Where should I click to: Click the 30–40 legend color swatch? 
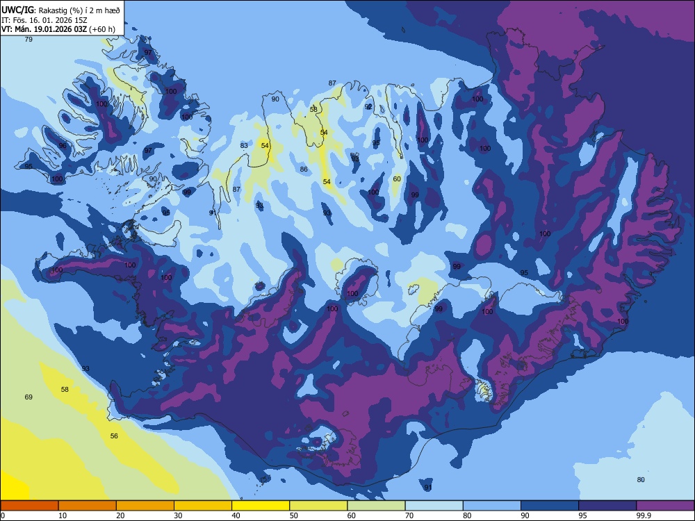(203, 506)
